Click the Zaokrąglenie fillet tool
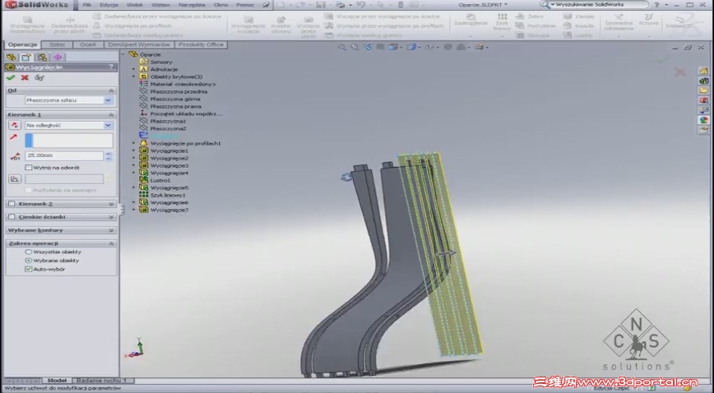714x393 pixels. 471,21
